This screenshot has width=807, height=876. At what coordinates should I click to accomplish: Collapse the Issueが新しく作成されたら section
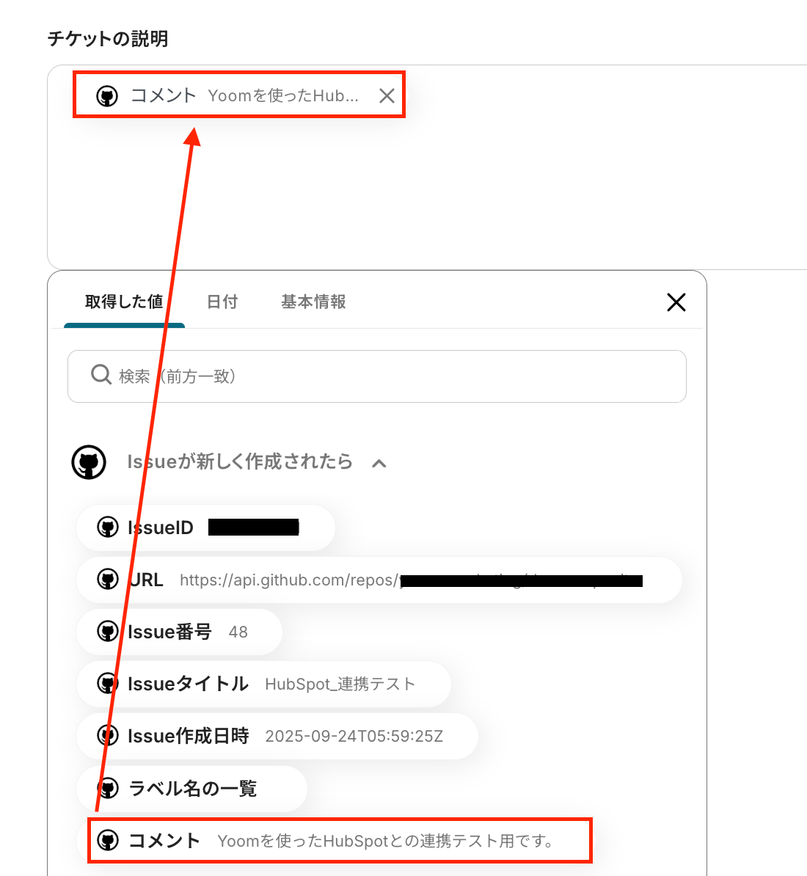tap(379, 463)
